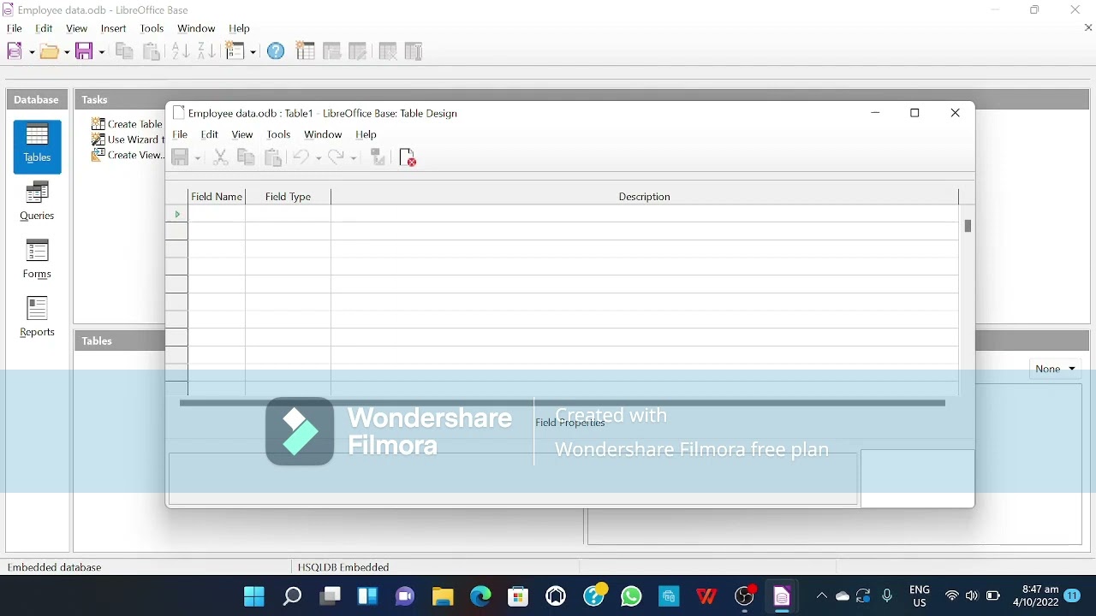1096x616 pixels.
Task: Open the Edit menu of main Base window
Action: [x=45, y=28]
